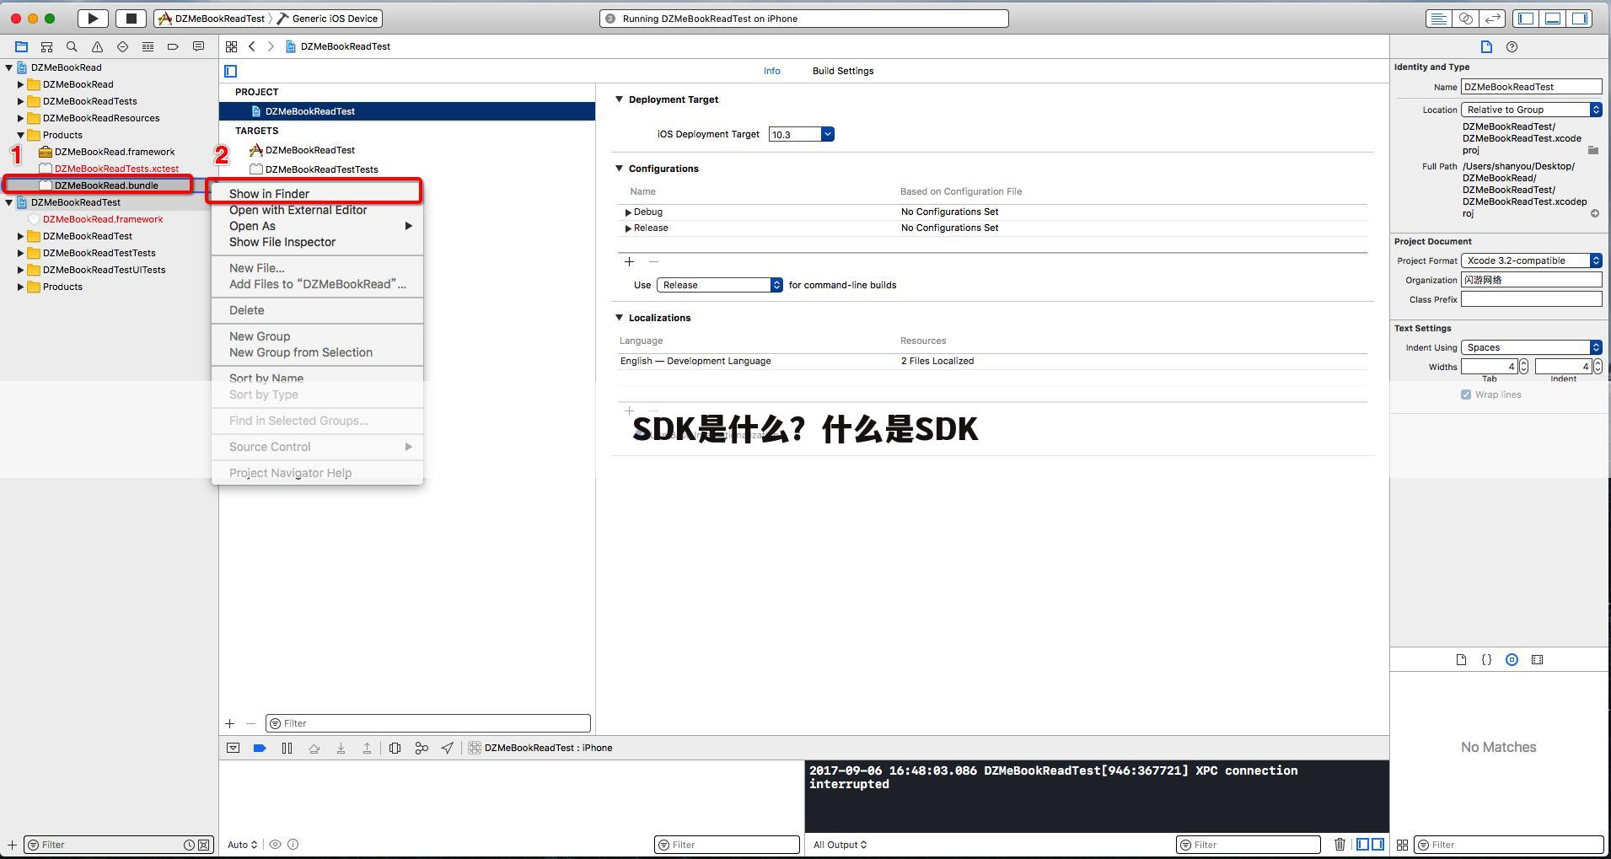Choose Show in Finder from context menu

tap(269, 194)
